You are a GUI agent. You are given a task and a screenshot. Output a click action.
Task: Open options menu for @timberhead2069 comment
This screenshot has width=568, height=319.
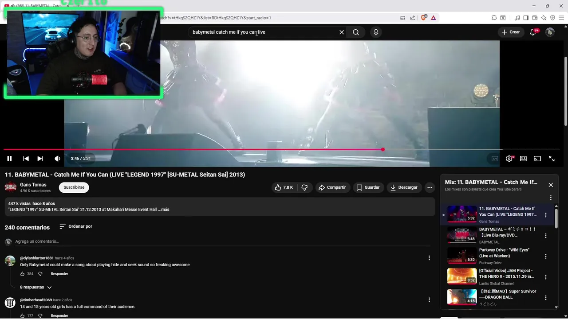pos(429,300)
